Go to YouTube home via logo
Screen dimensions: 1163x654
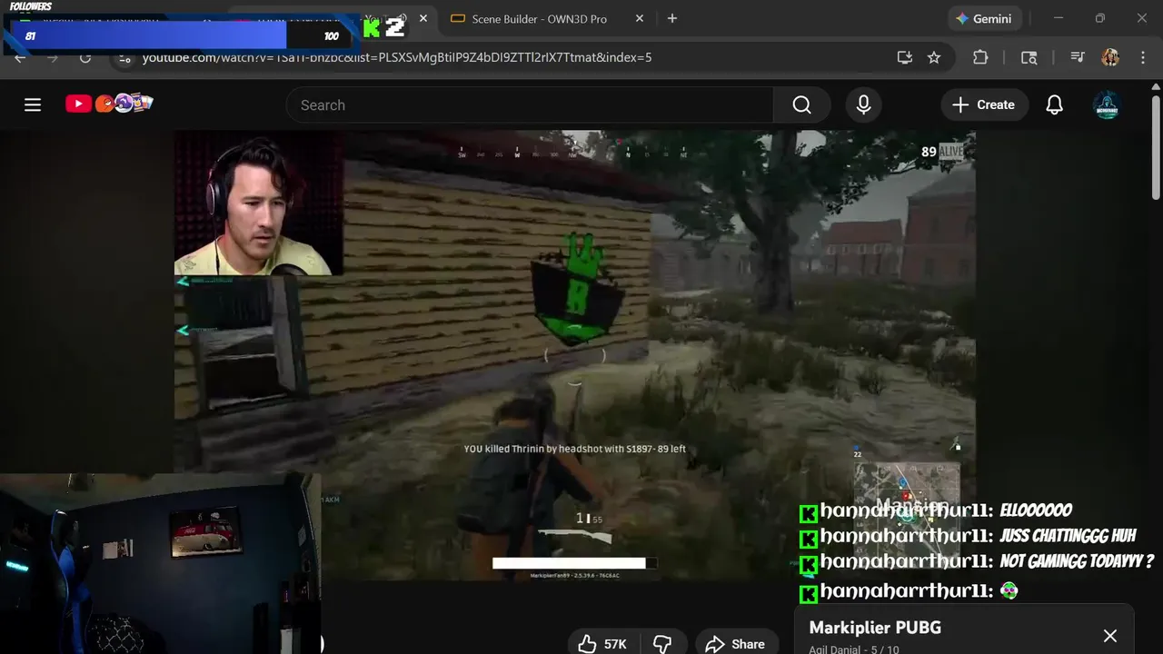pyautogui.click(x=109, y=104)
